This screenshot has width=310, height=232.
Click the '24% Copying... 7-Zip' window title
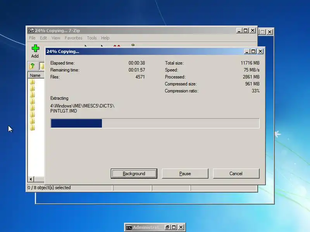click(x=57, y=31)
